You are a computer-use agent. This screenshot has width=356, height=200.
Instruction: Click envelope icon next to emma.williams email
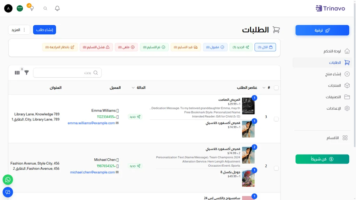(x=117, y=123)
